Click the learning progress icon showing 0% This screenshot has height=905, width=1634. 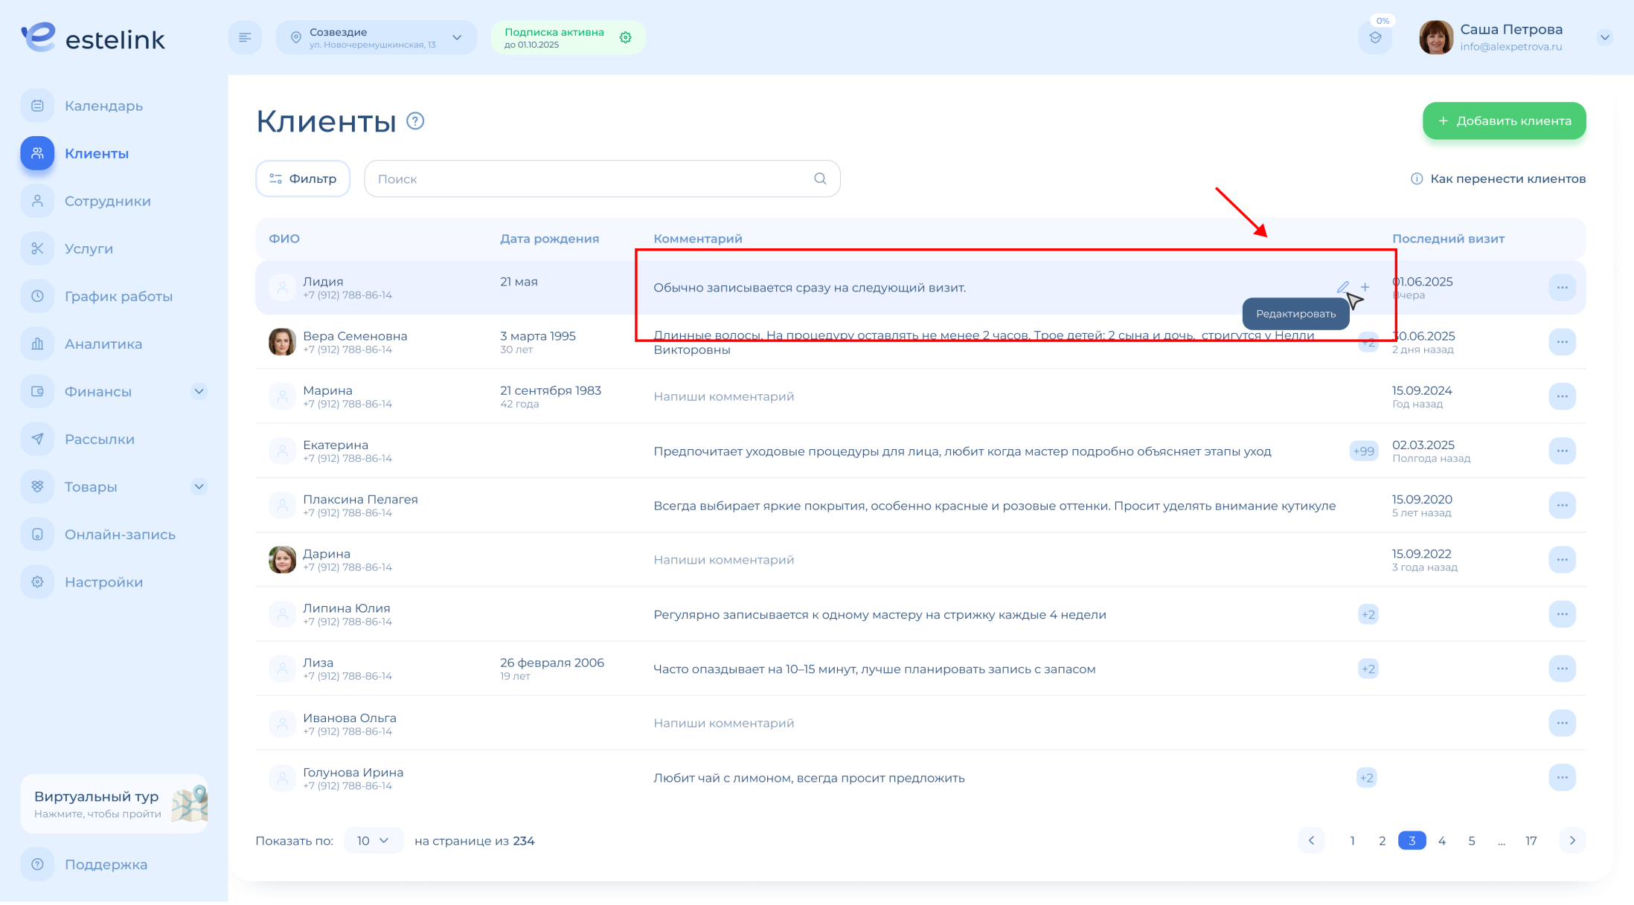coord(1374,38)
